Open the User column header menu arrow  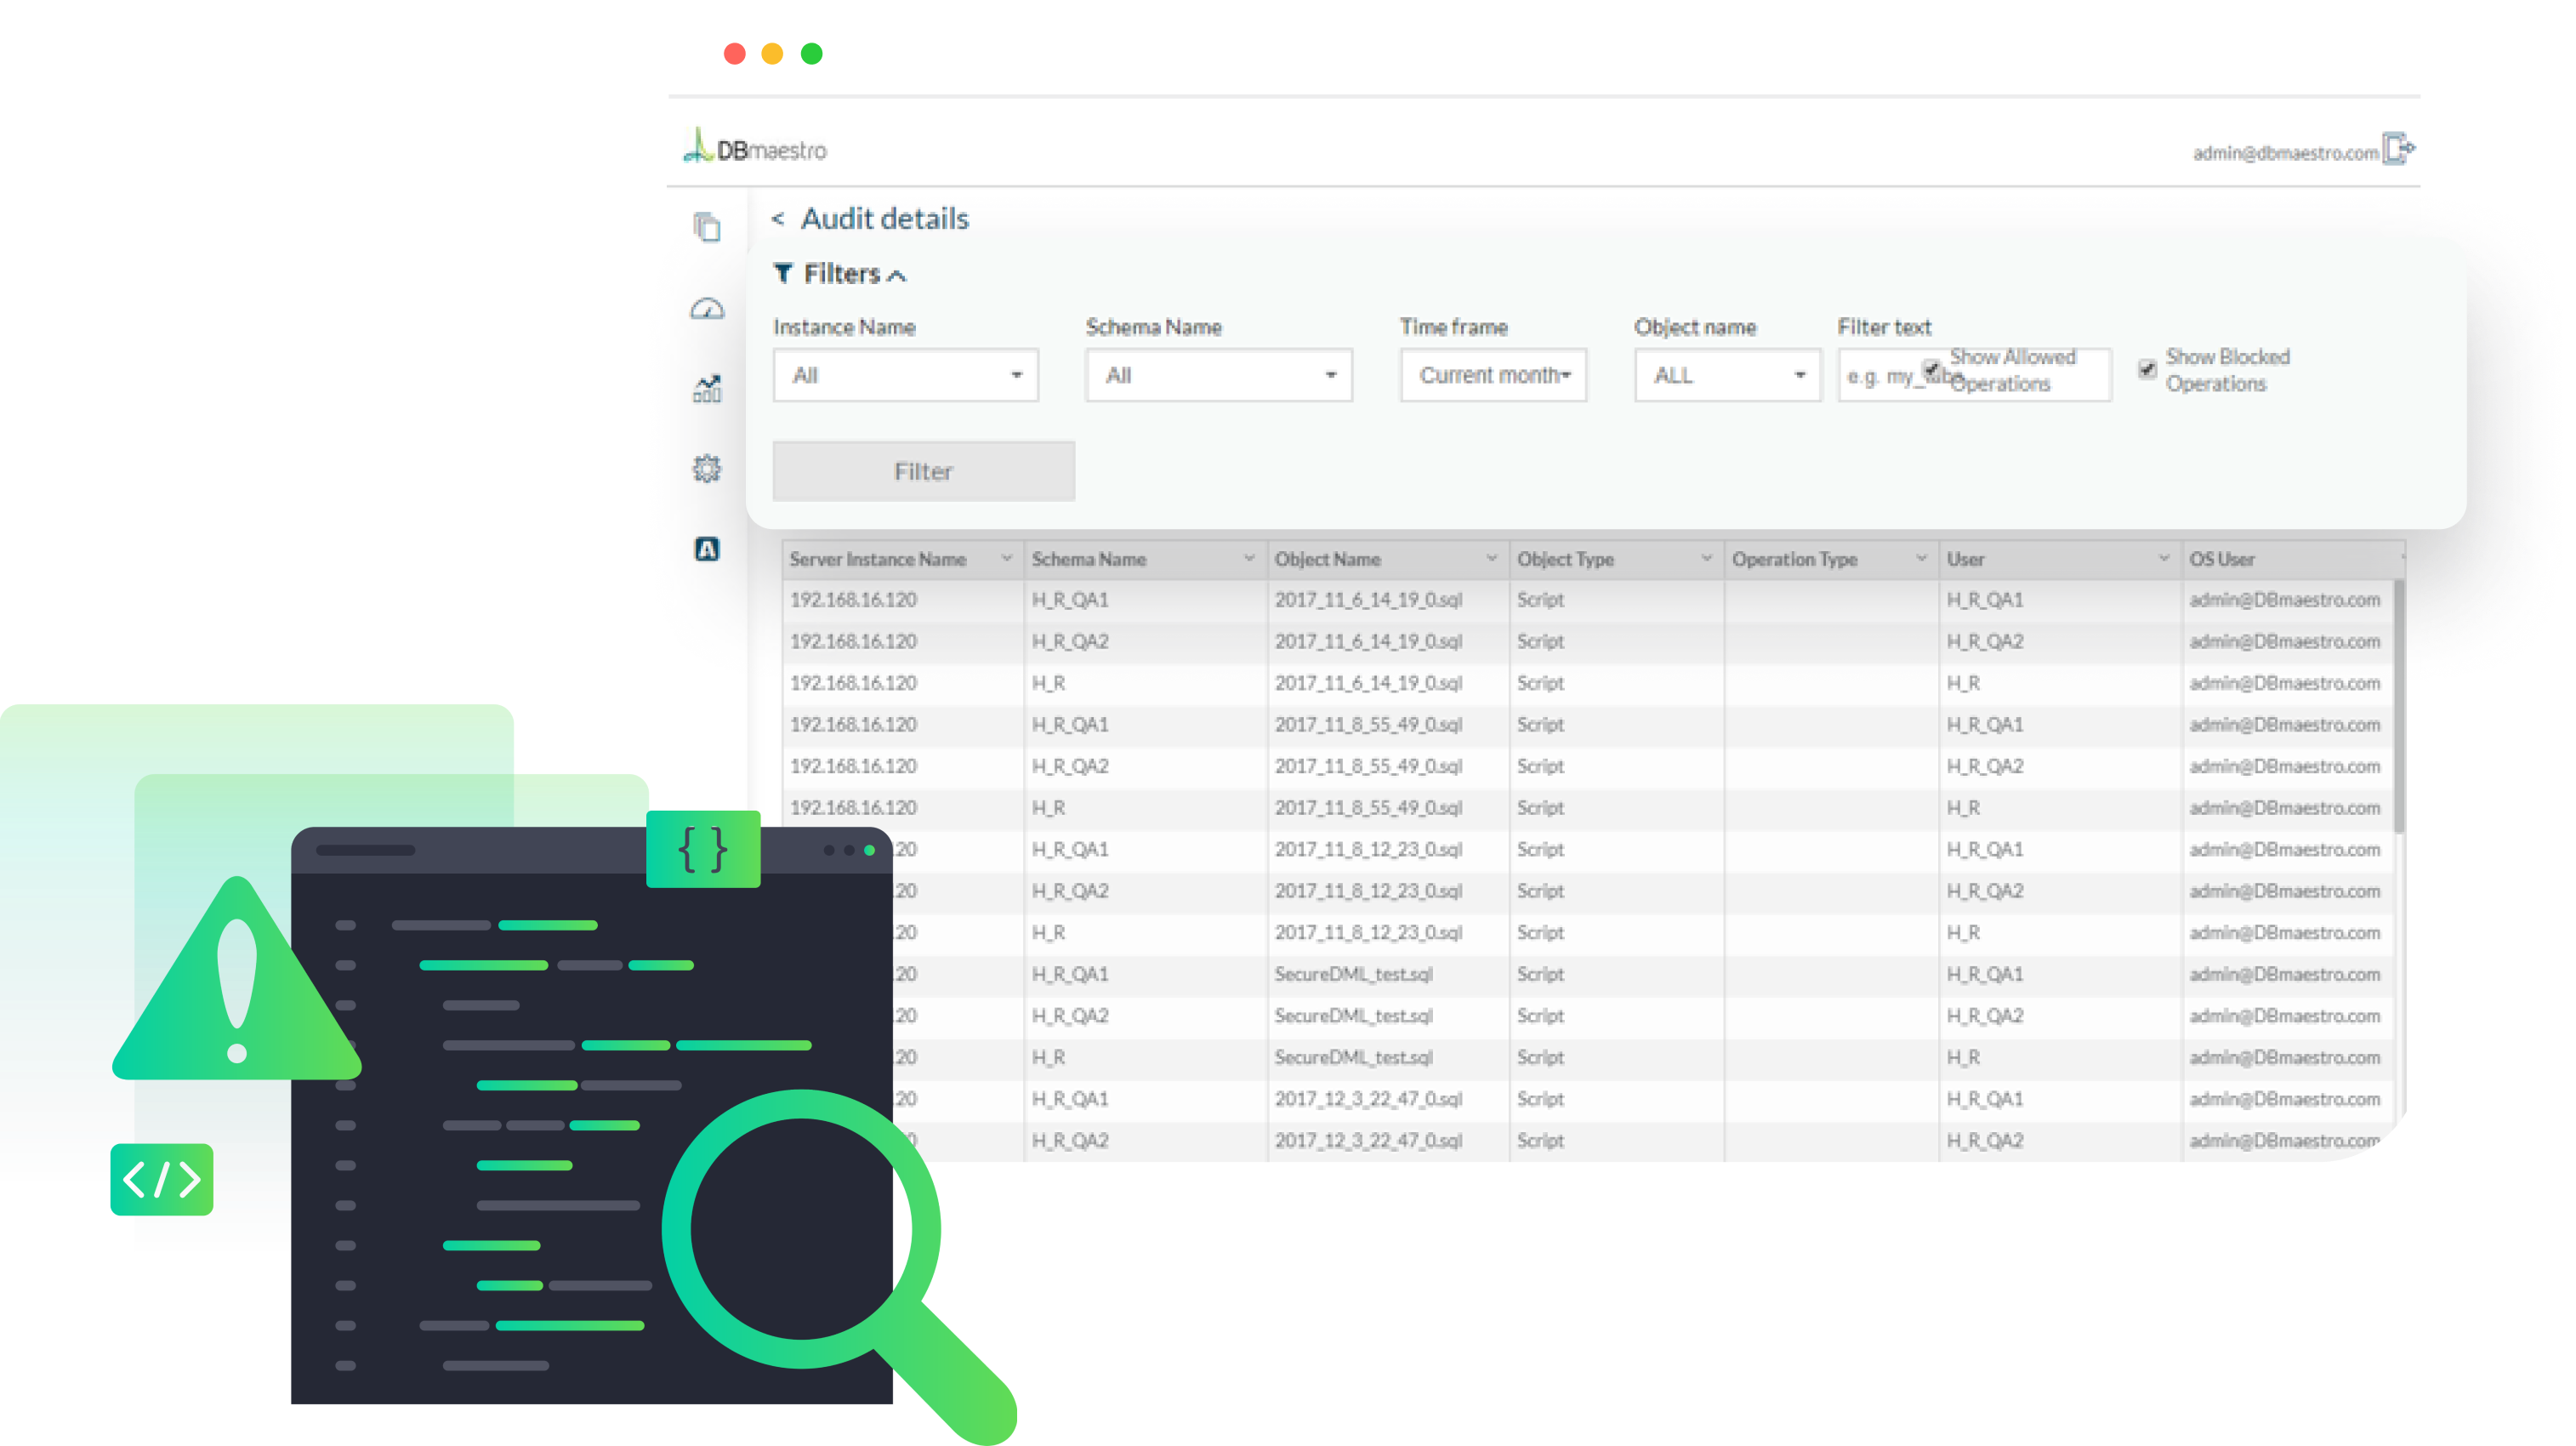[x=2164, y=558]
